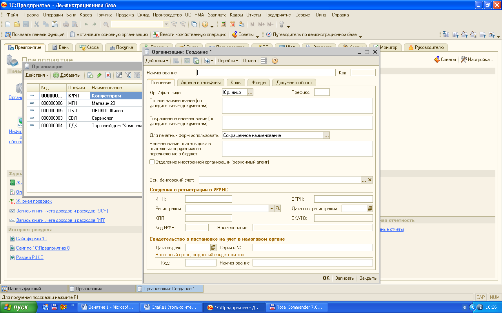Toggle Отделение иностранной организации checkbox
Viewport: 502px width, 313px height.
(x=152, y=162)
